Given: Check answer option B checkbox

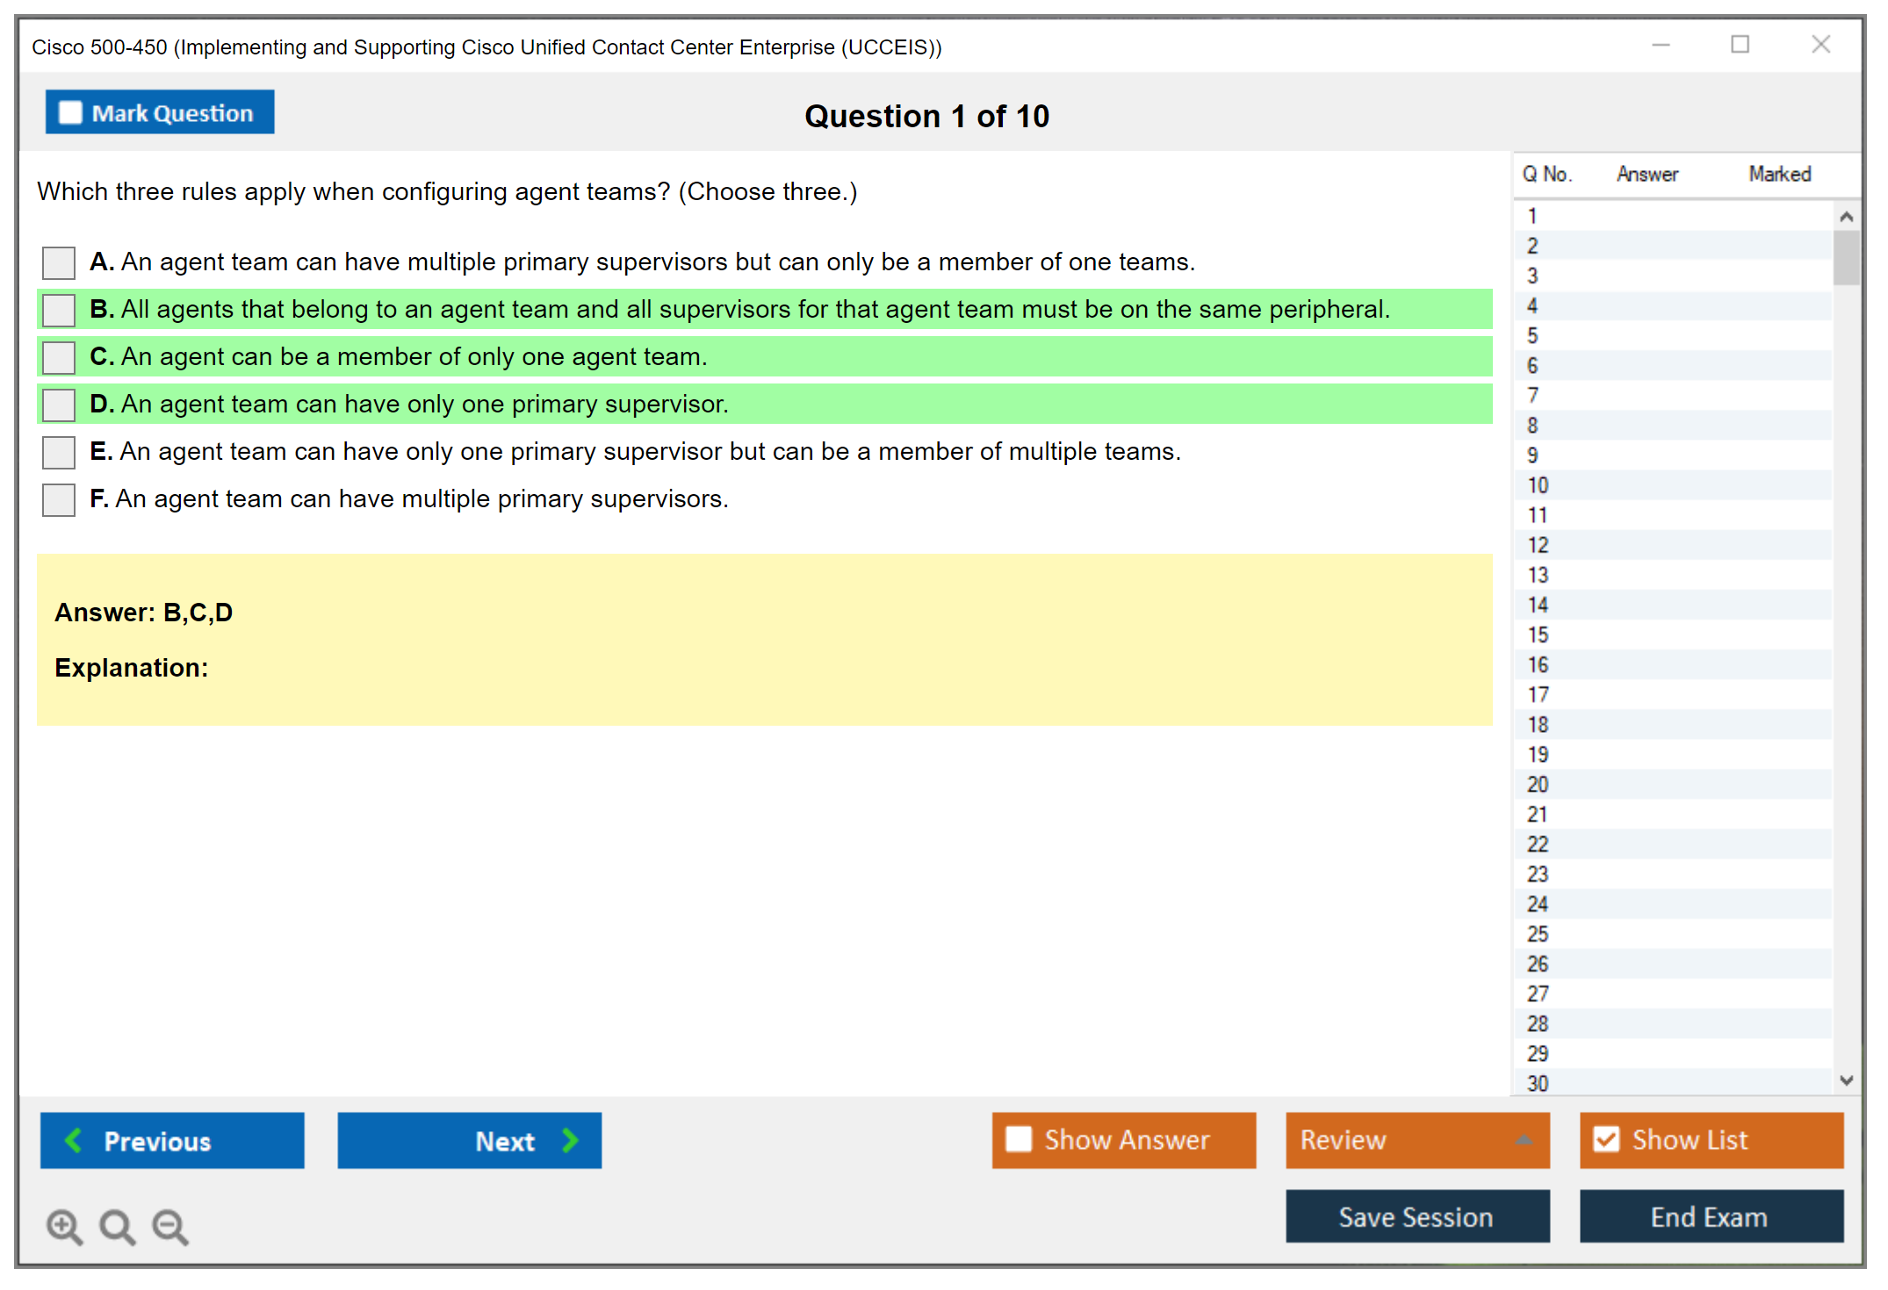Looking at the screenshot, I should pyautogui.click(x=59, y=310).
